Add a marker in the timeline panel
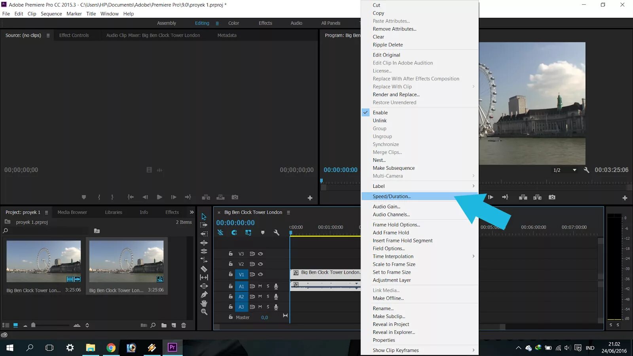The image size is (633, 356). 263,233
